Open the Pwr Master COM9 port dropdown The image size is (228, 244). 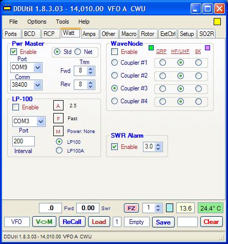click(38, 67)
